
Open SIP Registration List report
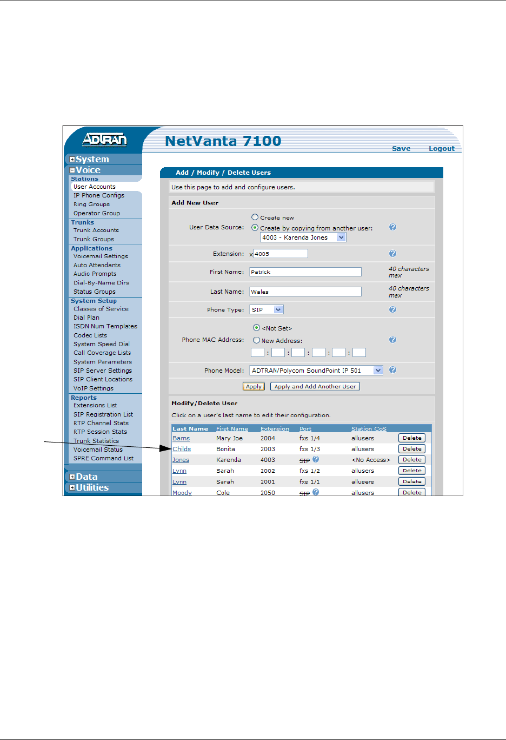point(103,414)
